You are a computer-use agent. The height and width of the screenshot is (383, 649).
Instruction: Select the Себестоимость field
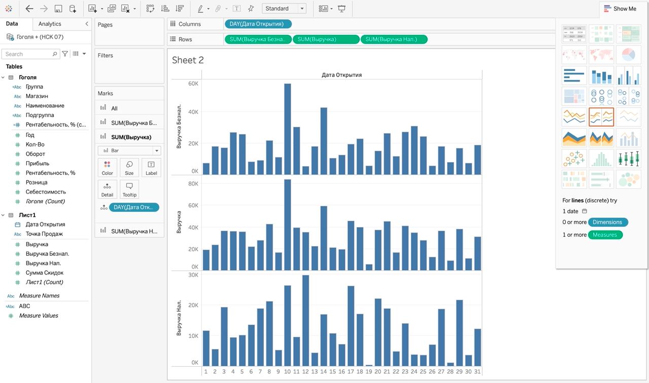coord(46,192)
